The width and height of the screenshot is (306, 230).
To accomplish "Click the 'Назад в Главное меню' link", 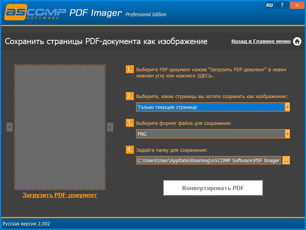I will (261, 41).
